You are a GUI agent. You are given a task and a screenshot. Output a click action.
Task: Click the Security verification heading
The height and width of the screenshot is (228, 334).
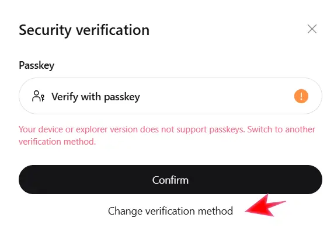point(84,30)
